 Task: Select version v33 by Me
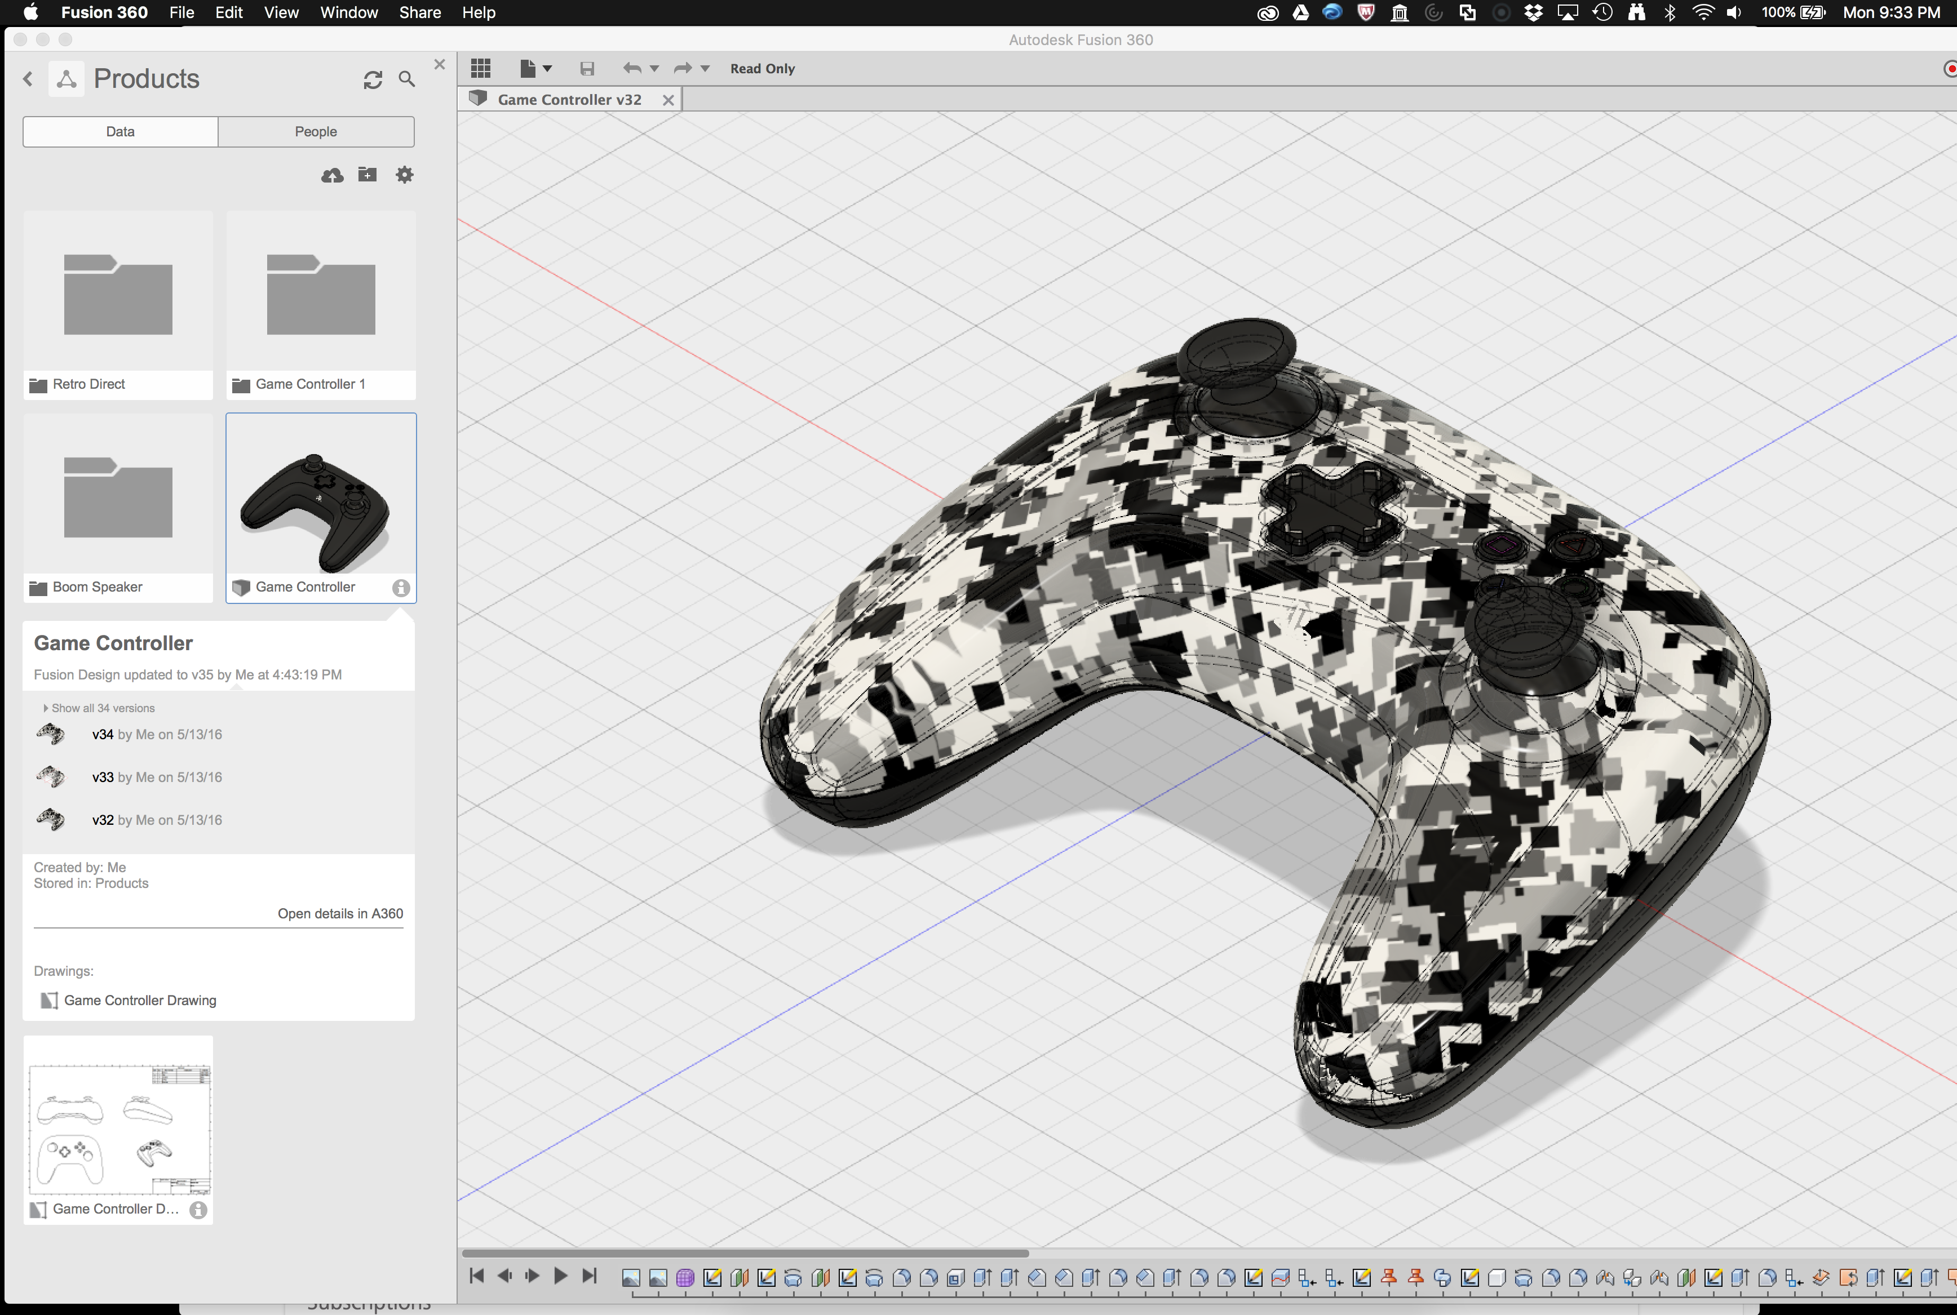[x=157, y=778]
